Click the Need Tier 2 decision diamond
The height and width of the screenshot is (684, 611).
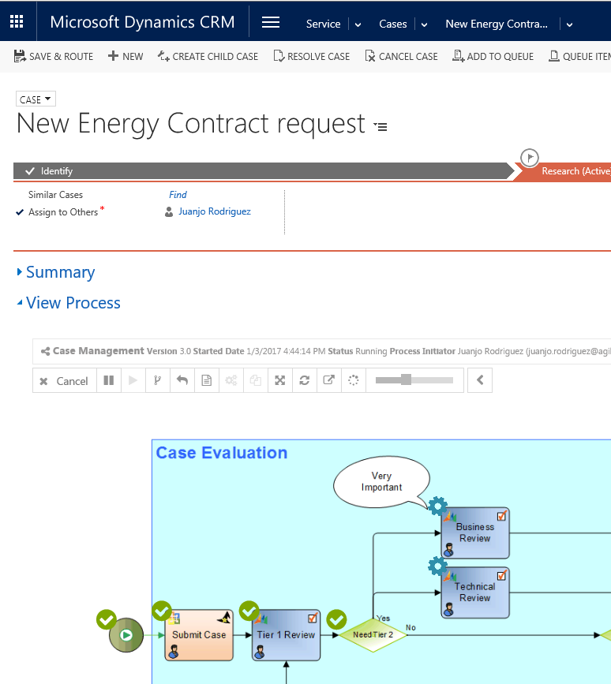coord(373,635)
